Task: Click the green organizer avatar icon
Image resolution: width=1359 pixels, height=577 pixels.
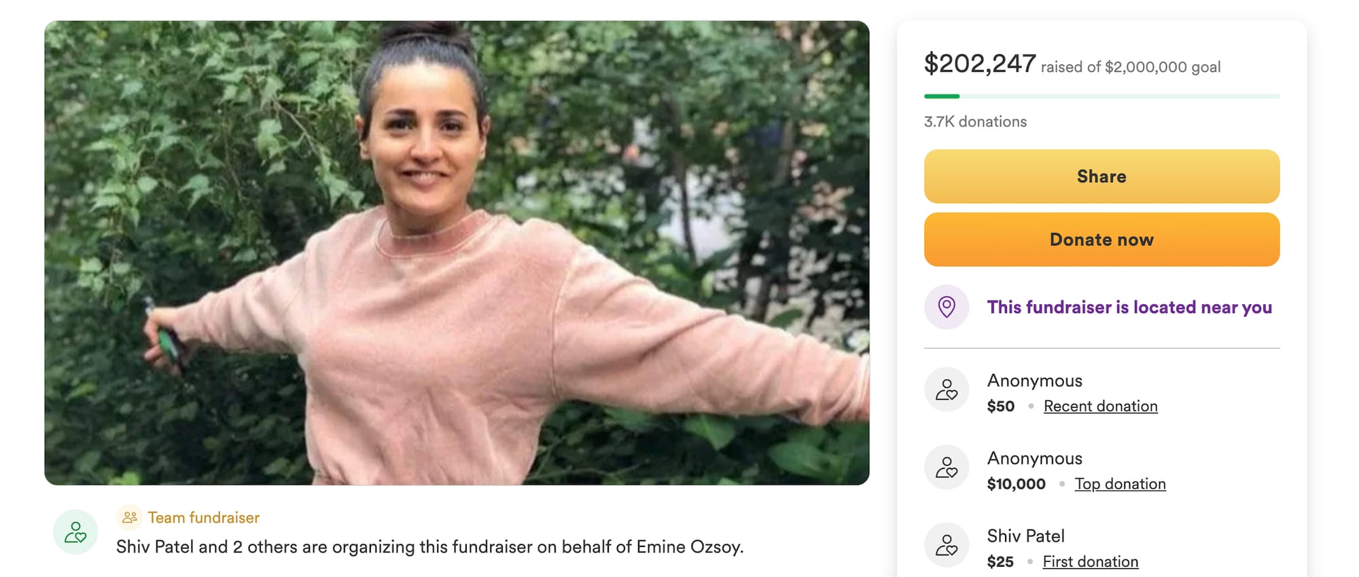Action: coord(75,532)
